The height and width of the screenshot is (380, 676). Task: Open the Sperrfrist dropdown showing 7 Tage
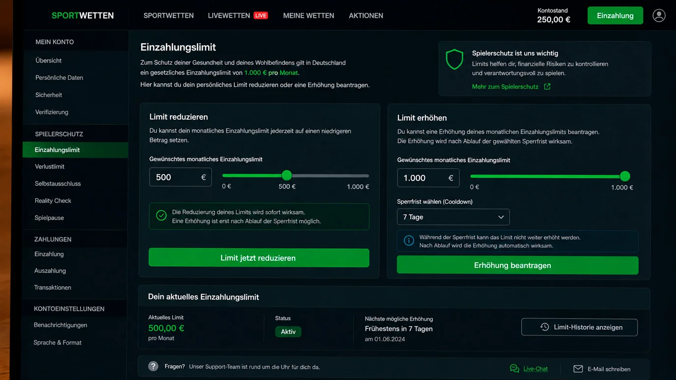coord(453,217)
